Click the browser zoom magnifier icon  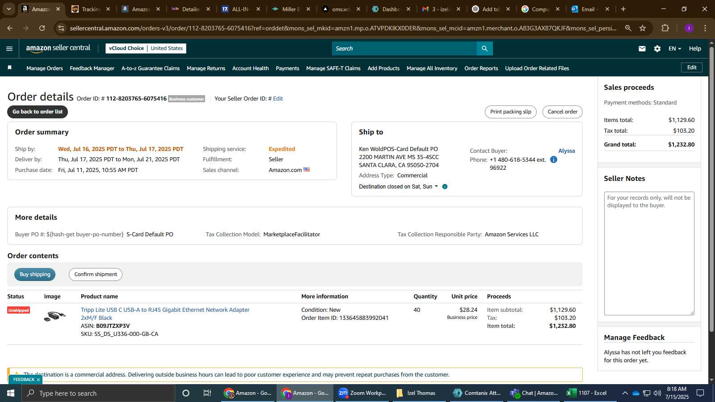pos(628,28)
